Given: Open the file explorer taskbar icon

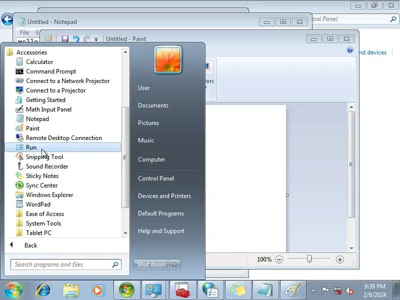Looking at the screenshot, I should click(x=71, y=290).
